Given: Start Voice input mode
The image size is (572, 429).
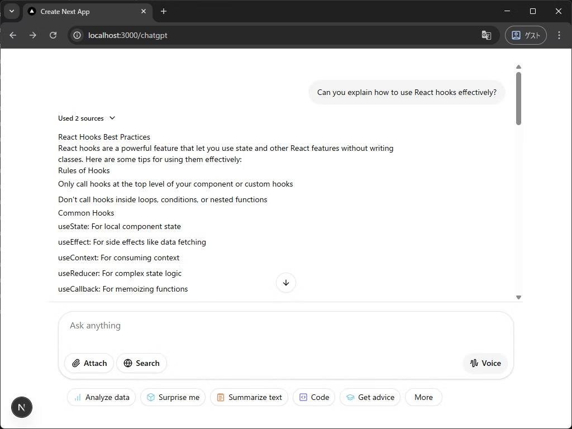Looking at the screenshot, I should coord(485,363).
